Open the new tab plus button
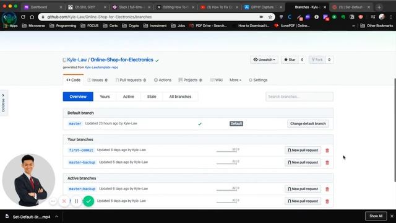The image size is (396, 223). click(x=379, y=7)
